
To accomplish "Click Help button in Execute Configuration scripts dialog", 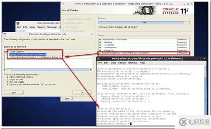I will 14,92.
